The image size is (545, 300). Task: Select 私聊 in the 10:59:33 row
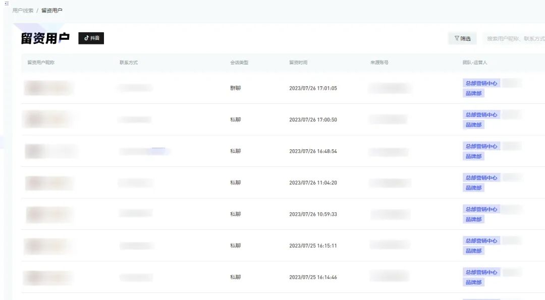[x=235, y=214]
